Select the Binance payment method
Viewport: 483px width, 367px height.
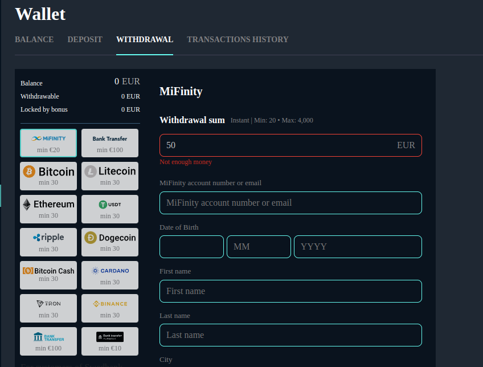coord(110,308)
